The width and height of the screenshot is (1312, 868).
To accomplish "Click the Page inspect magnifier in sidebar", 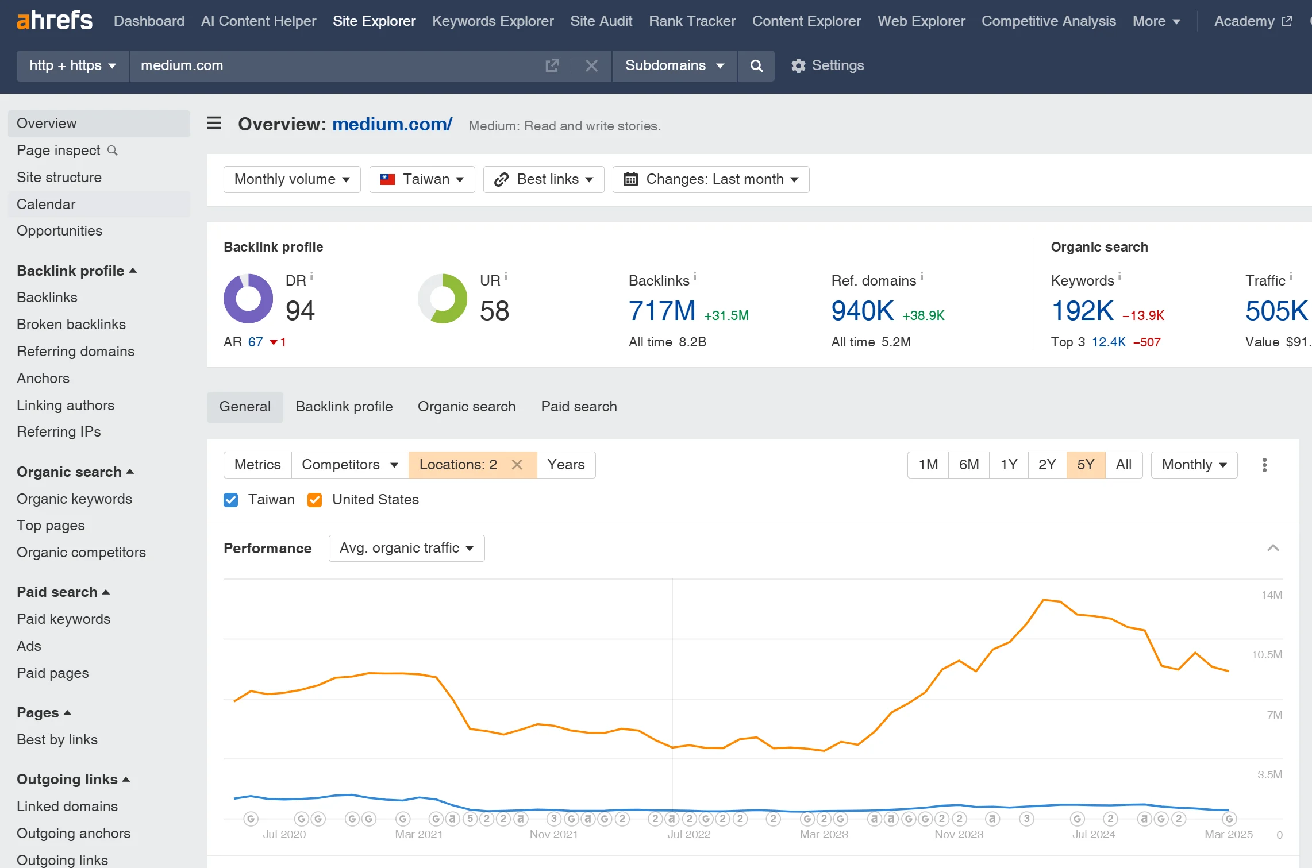I will tap(113, 151).
